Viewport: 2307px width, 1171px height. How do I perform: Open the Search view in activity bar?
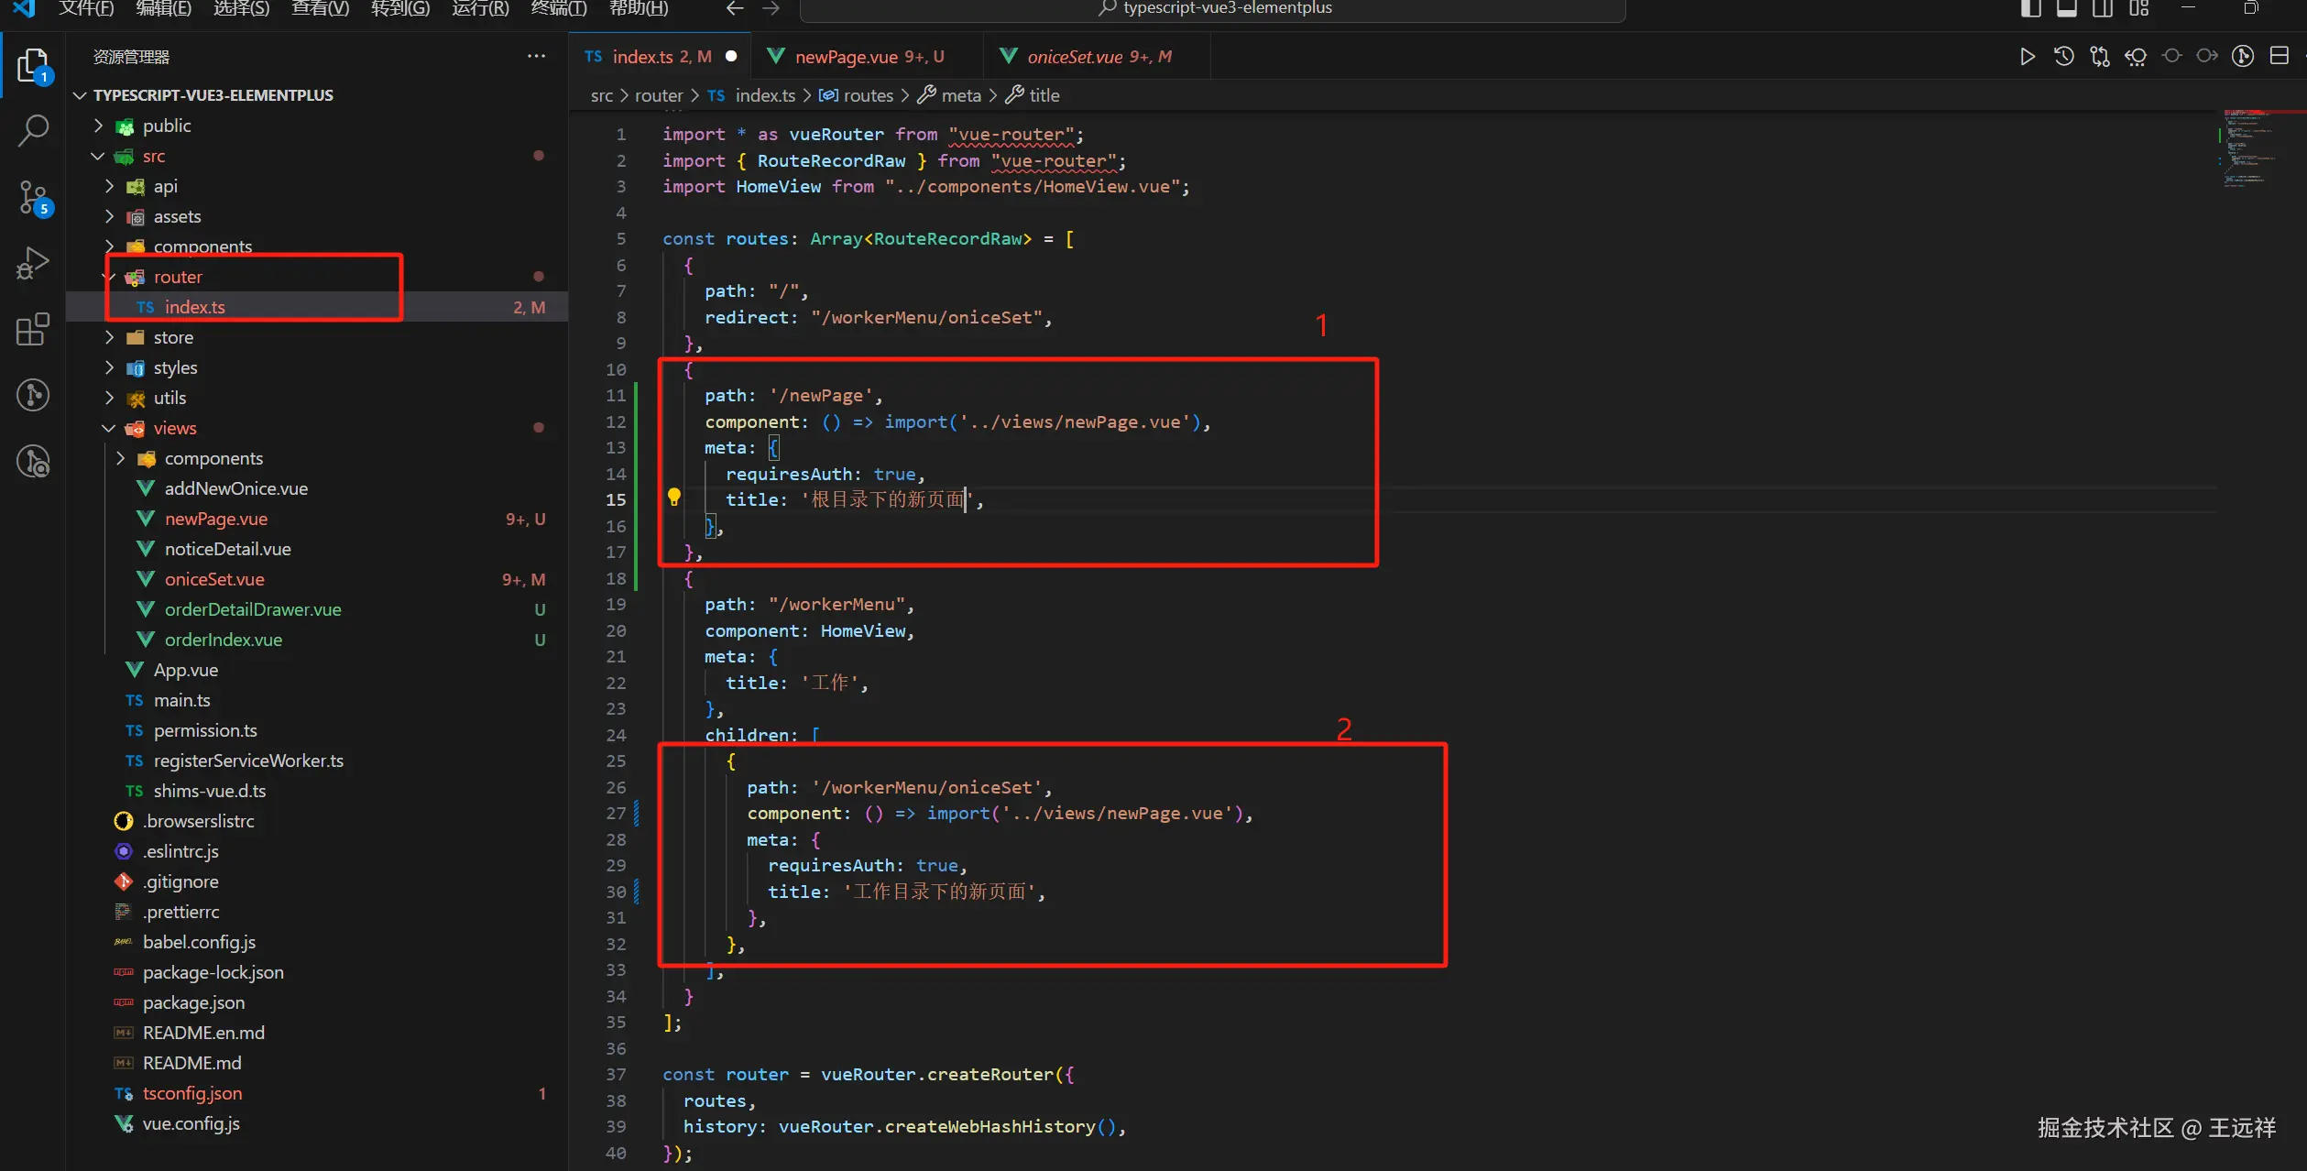point(33,130)
